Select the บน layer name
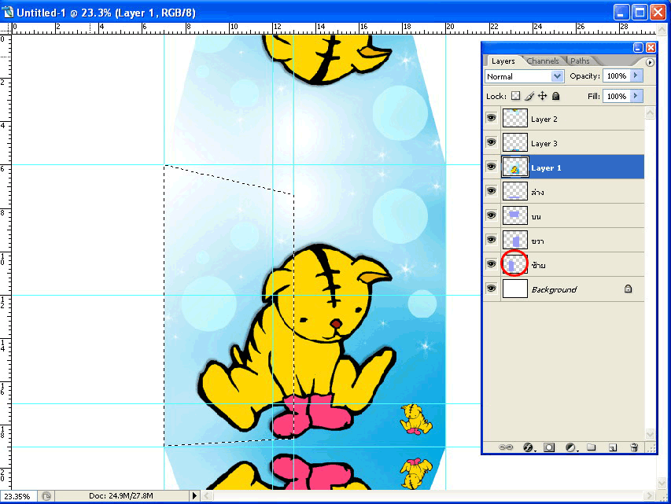671x504 pixels. (536, 216)
